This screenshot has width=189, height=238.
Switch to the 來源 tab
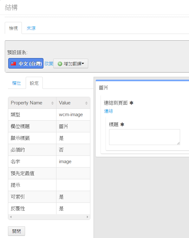(x=31, y=28)
